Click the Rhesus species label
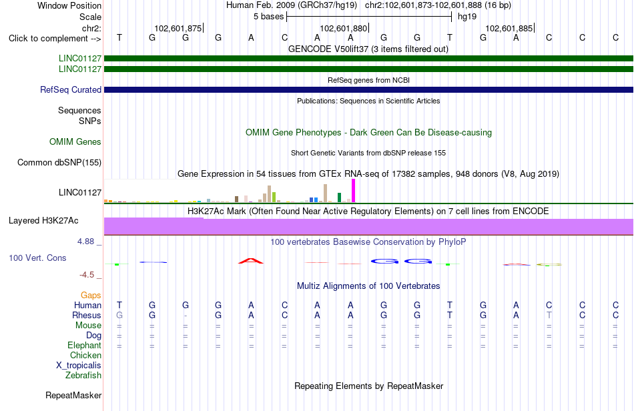 [87, 315]
